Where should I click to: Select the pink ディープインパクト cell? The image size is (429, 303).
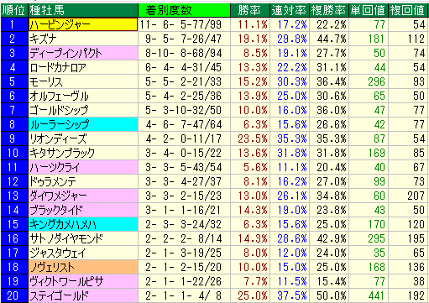click(83, 53)
